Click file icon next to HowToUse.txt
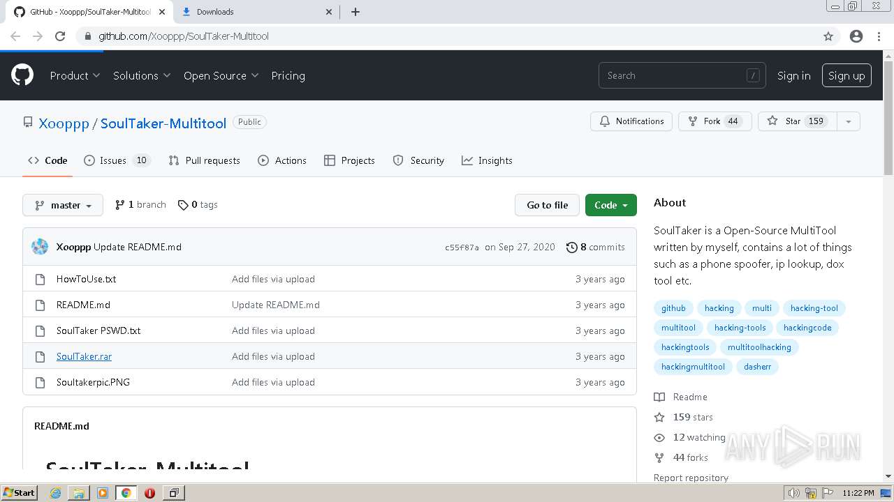 (41, 279)
